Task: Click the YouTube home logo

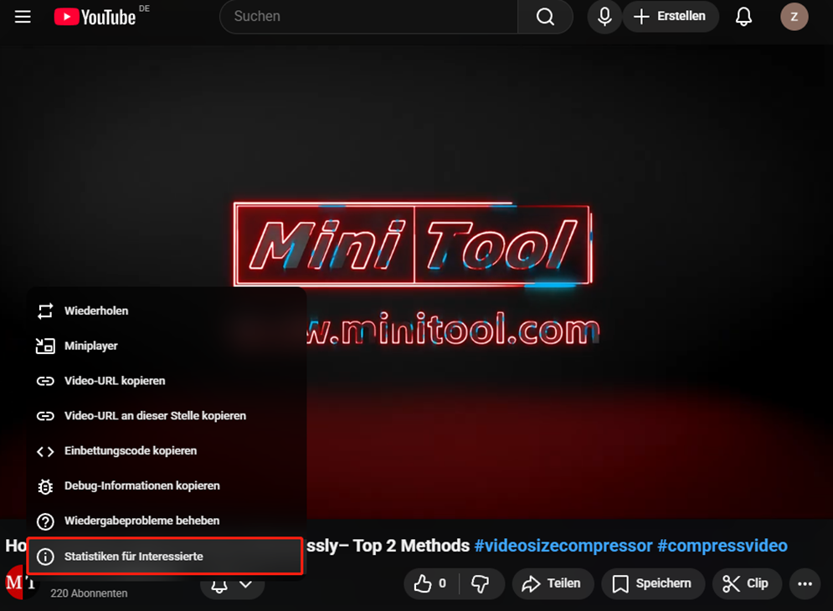Action: [x=95, y=17]
